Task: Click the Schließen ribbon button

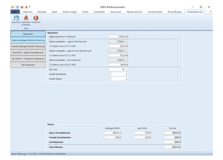Action: pyautogui.click(x=36, y=19)
